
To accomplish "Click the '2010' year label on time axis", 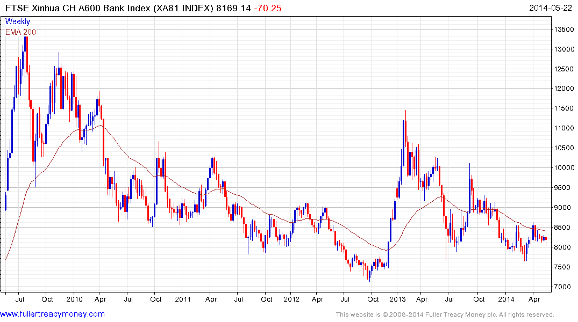I will (74, 299).
